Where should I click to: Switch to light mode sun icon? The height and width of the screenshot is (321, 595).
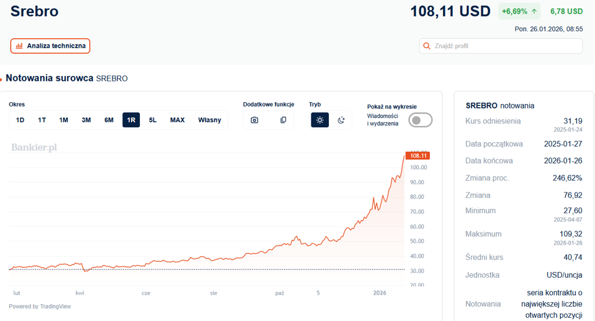pyautogui.click(x=320, y=120)
